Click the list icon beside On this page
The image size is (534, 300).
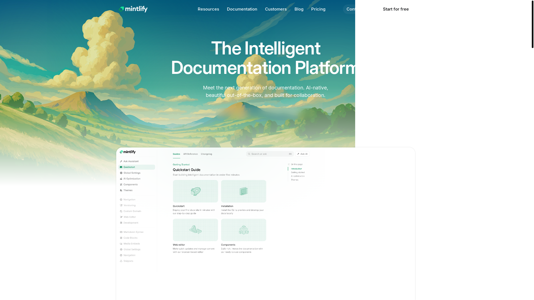click(289, 164)
